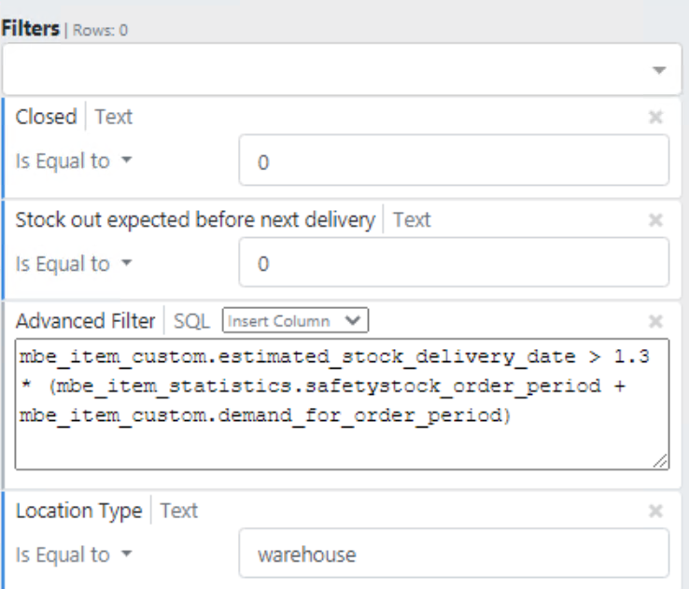Click the Advanced Filter title

click(x=85, y=321)
